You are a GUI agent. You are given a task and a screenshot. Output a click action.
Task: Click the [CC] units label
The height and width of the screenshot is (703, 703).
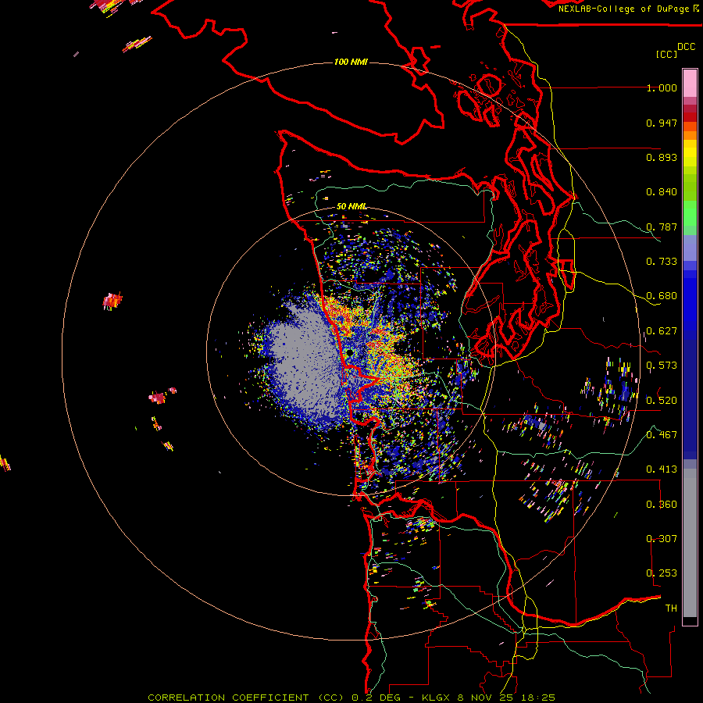(667, 54)
